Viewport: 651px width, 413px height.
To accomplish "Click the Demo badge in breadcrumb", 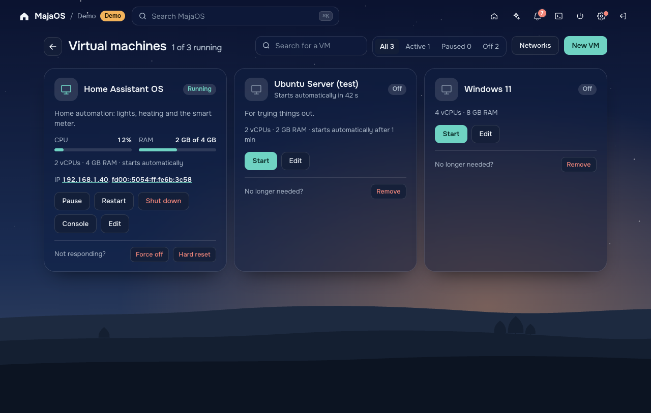I will [113, 16].
